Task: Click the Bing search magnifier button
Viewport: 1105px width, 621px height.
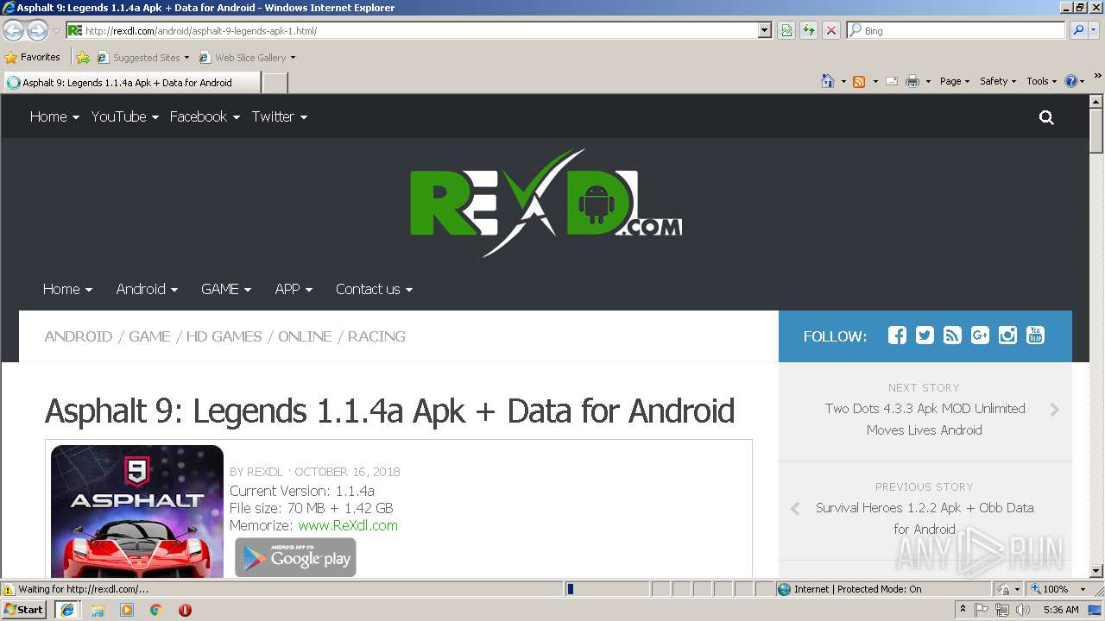Action: [1078, 30]
